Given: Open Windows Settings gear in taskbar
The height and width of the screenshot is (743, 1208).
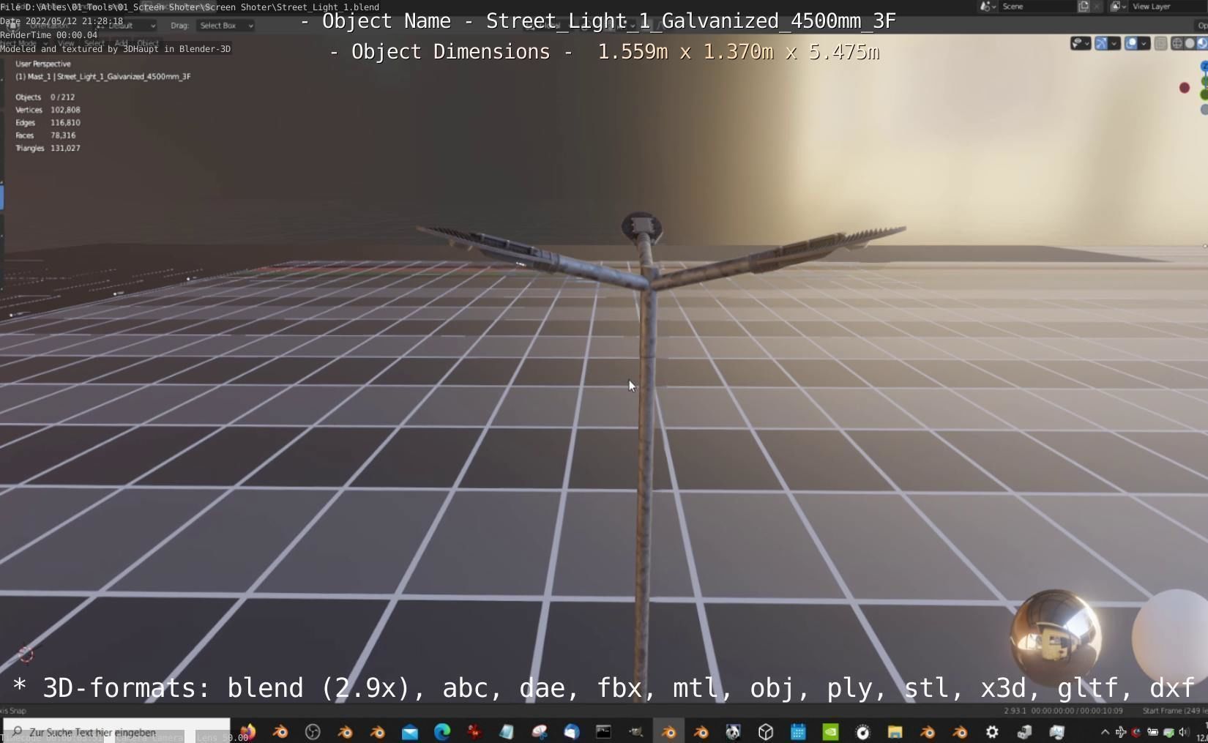Looking at the screenshot, I should pos(992,731).
